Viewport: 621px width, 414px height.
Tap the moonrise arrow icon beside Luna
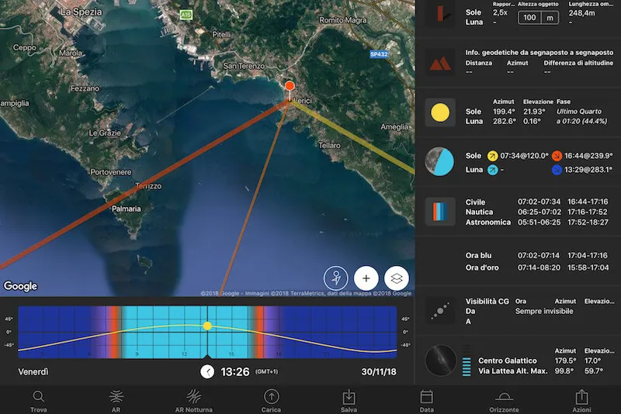tap(492, 170)
